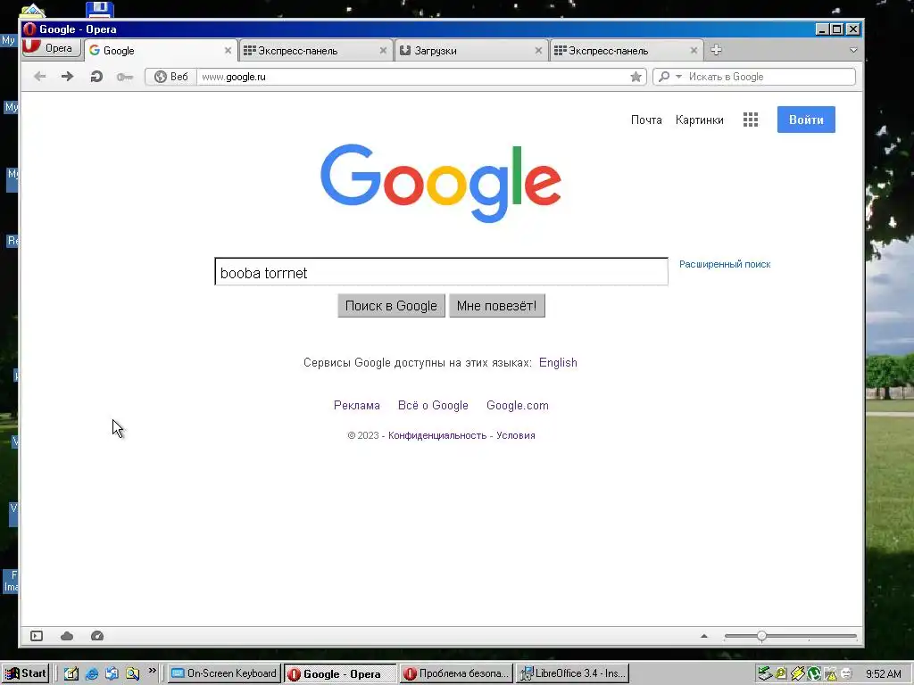Bookmark page with star icon
The image size is (914, 685).
(636, 77)
